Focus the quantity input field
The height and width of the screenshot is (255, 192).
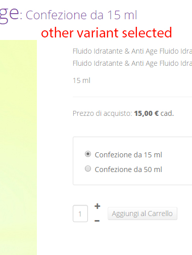coord(80,214)
